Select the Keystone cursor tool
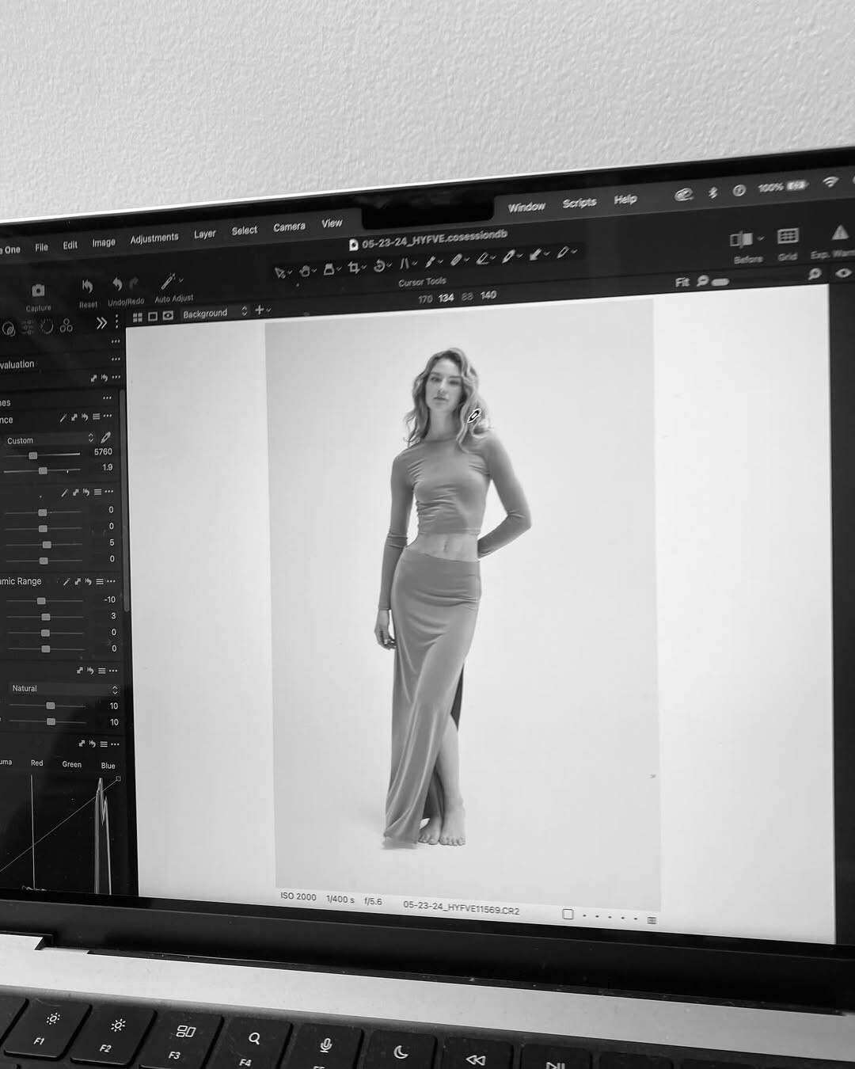Viewport: 855px width, 1069px height. point(405,264)
